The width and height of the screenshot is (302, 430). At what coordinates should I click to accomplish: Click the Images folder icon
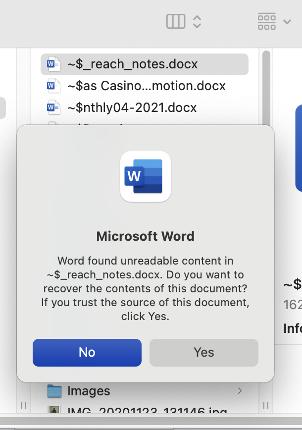(54, 391)
